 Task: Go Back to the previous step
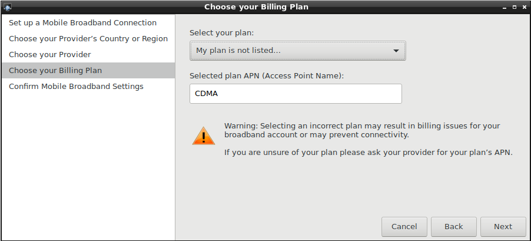click(453, 227)
